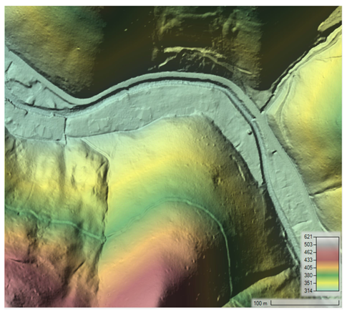Screen dimensions: 347x312
Task: Click the scale bar line
Action: [305, 303]
